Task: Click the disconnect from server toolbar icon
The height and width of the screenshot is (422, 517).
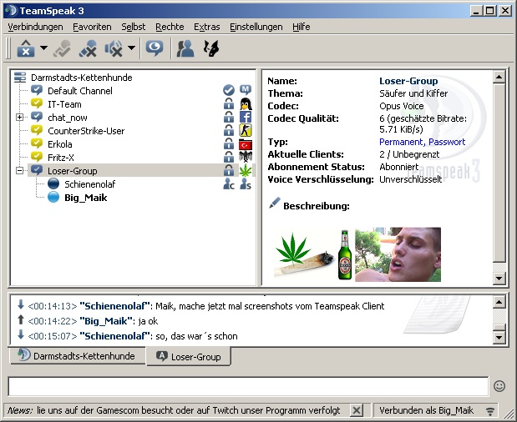Action: tap(26, 48)
